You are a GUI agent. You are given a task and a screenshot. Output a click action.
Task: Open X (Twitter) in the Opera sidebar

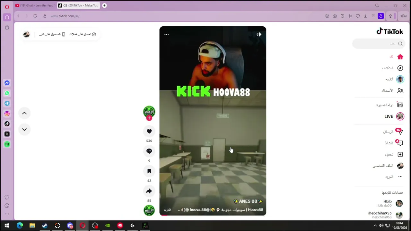click(x=7, y=134)
